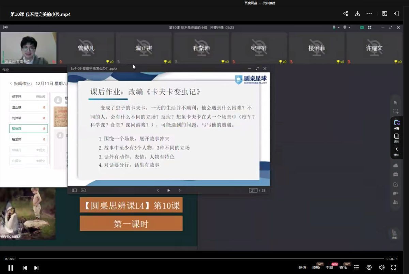Click the 第一课时 orange banner

click(131, 223)
